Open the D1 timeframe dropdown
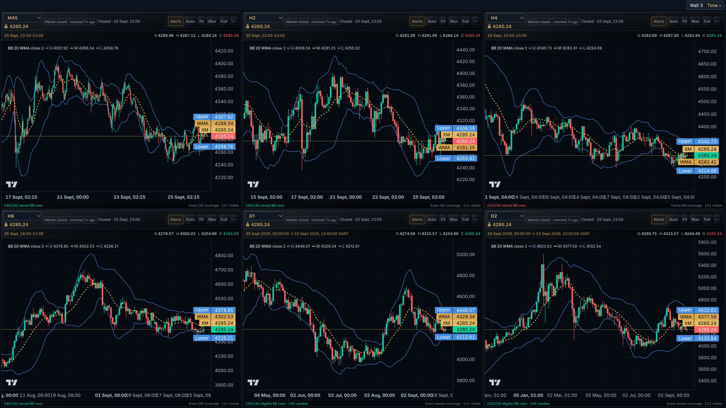Screen dimensions: 726x408 click(264, 216)
